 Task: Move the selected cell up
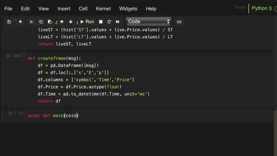62,22
